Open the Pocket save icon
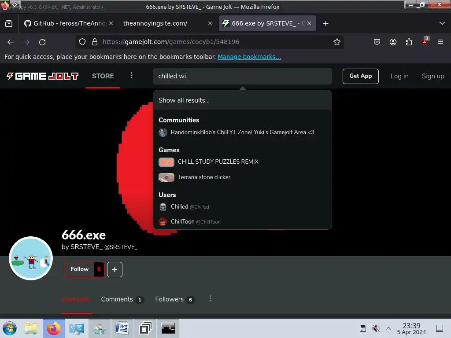This screenshot has width=451, height=338. 377,42
